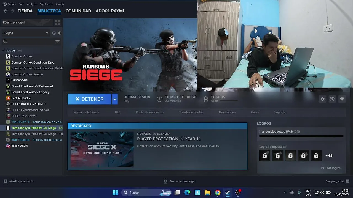Open Gestionar descargas
353x198 pixels.
[180, 181]
